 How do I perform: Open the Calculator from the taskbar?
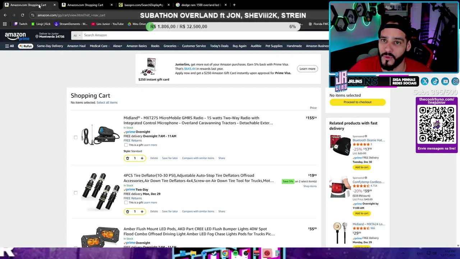pos(277,254)
